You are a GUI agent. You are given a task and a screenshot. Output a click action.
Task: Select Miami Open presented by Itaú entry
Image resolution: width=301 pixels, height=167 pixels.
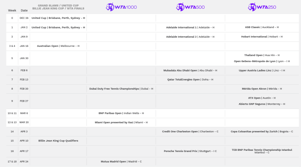click(x=121, y=122)
